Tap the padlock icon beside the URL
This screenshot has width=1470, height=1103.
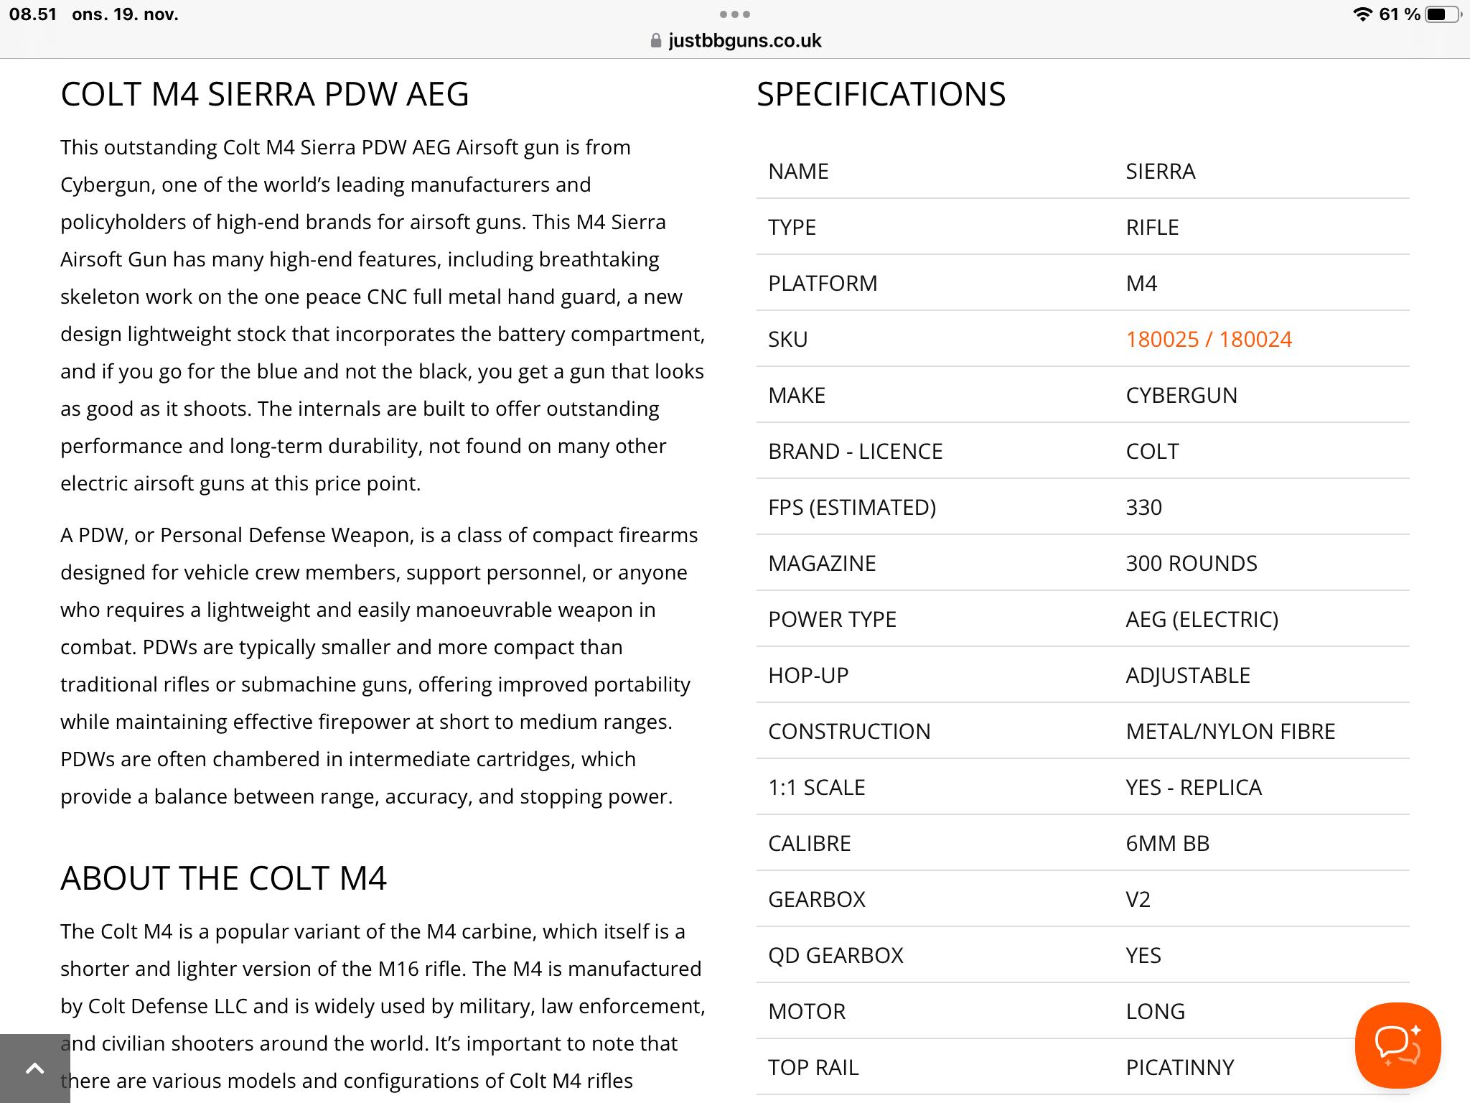coord(655,41)
